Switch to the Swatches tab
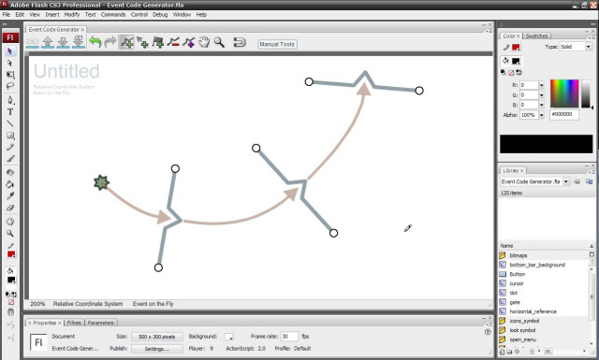 [x=536, y=36]
